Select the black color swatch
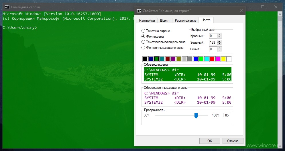The image size is (285, 151). pos(145,59)
